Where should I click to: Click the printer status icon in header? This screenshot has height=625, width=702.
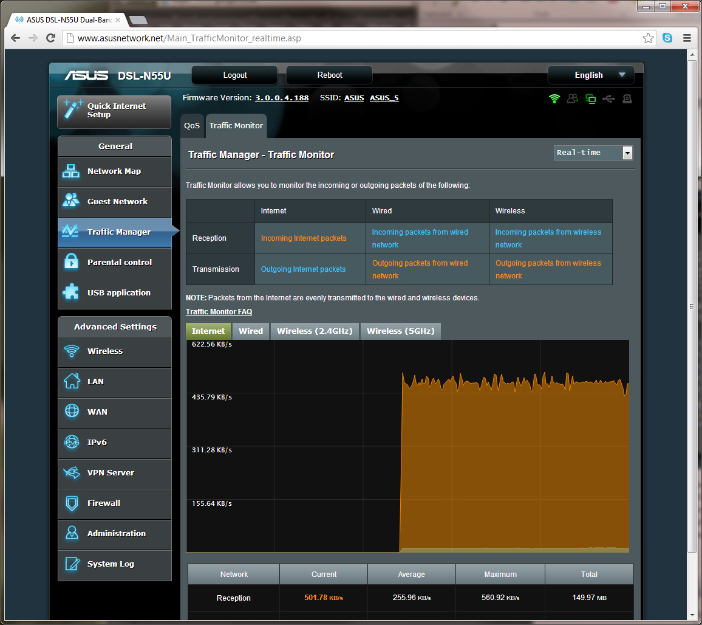click(x=626, y=98)
